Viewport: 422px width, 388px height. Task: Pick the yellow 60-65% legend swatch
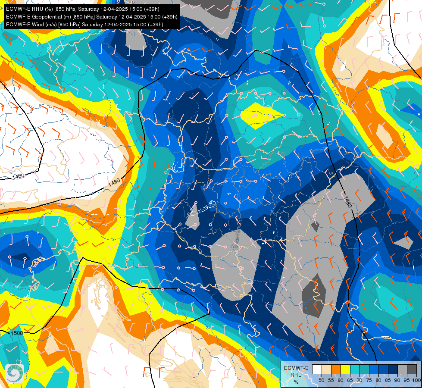point(345,369)
